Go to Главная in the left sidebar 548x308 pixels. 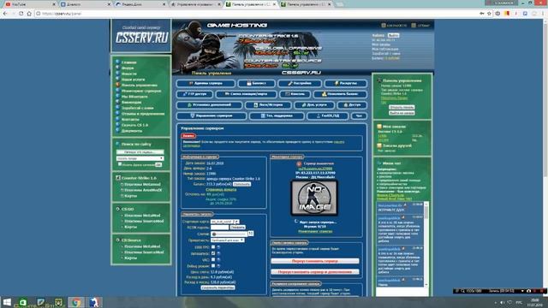tap(128, 62)
